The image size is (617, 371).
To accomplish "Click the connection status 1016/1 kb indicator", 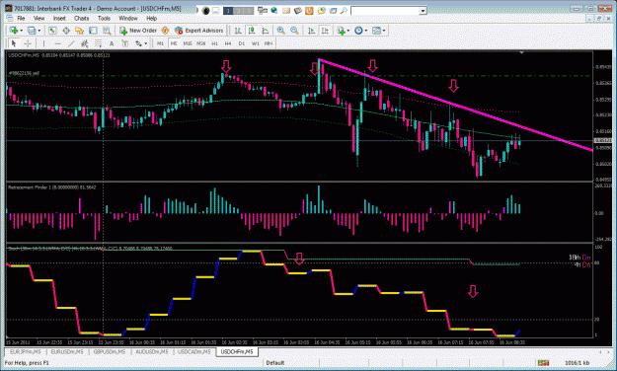I will click(x=577, y=363).
